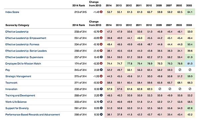Click red decrease icon for Senior Leaders
This screenshot has width=199, height=120.
pos(101,51)
